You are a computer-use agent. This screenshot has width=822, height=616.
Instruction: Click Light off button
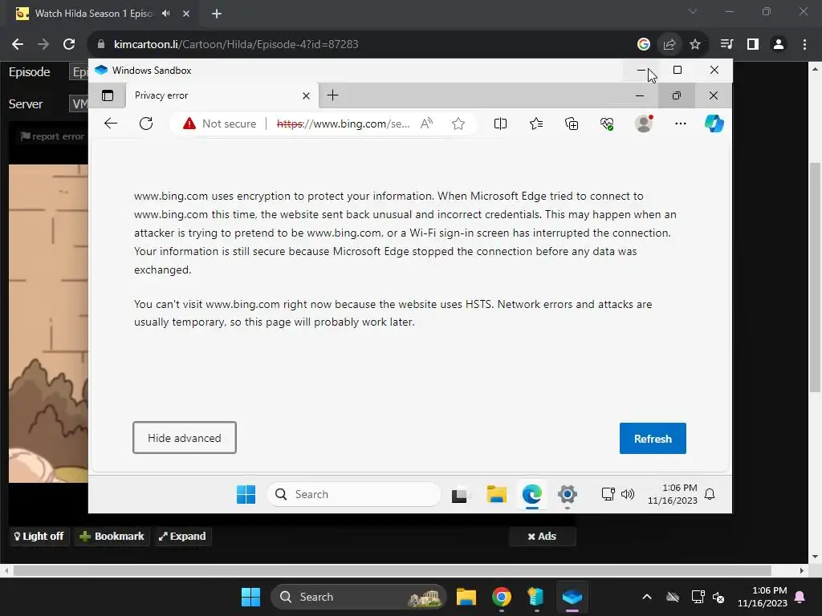tap(39, 537)
